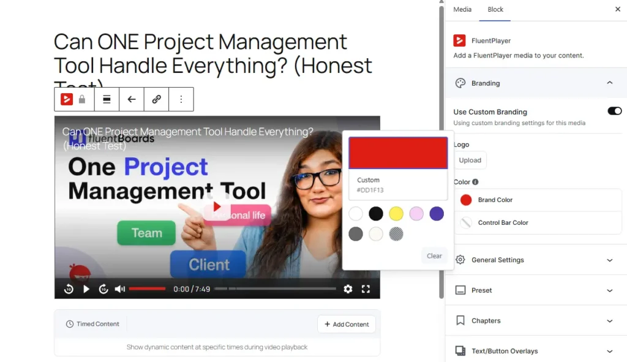Click the post title heading text

coord(213,60)
